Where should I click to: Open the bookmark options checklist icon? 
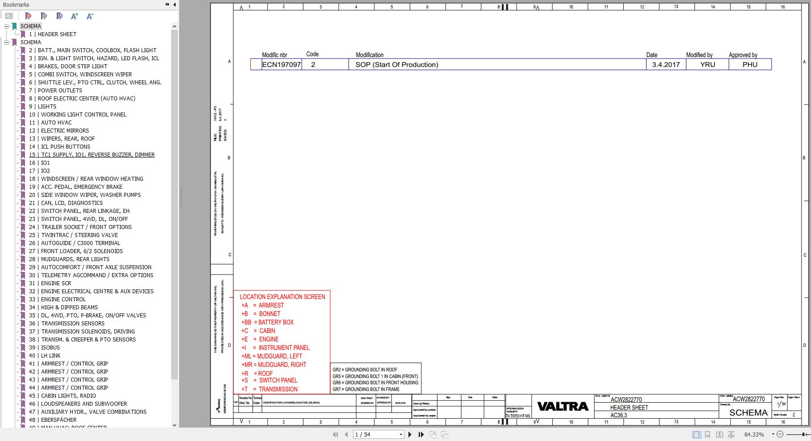(x=9, y=16)
